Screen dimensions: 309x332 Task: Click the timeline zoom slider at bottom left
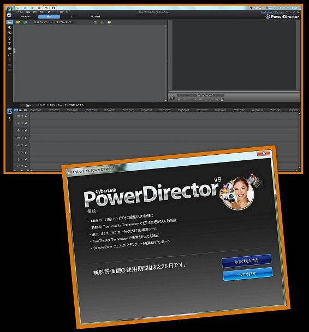21,170
